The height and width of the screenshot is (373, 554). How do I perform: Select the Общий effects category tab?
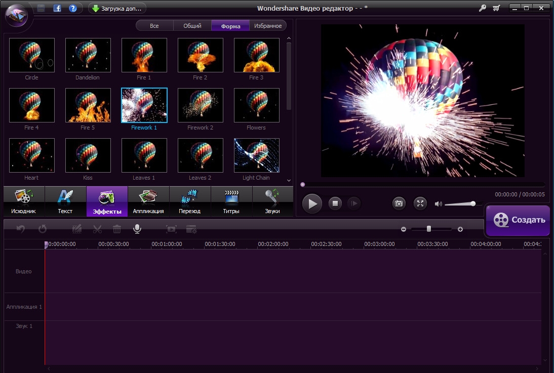coord(192,26)
